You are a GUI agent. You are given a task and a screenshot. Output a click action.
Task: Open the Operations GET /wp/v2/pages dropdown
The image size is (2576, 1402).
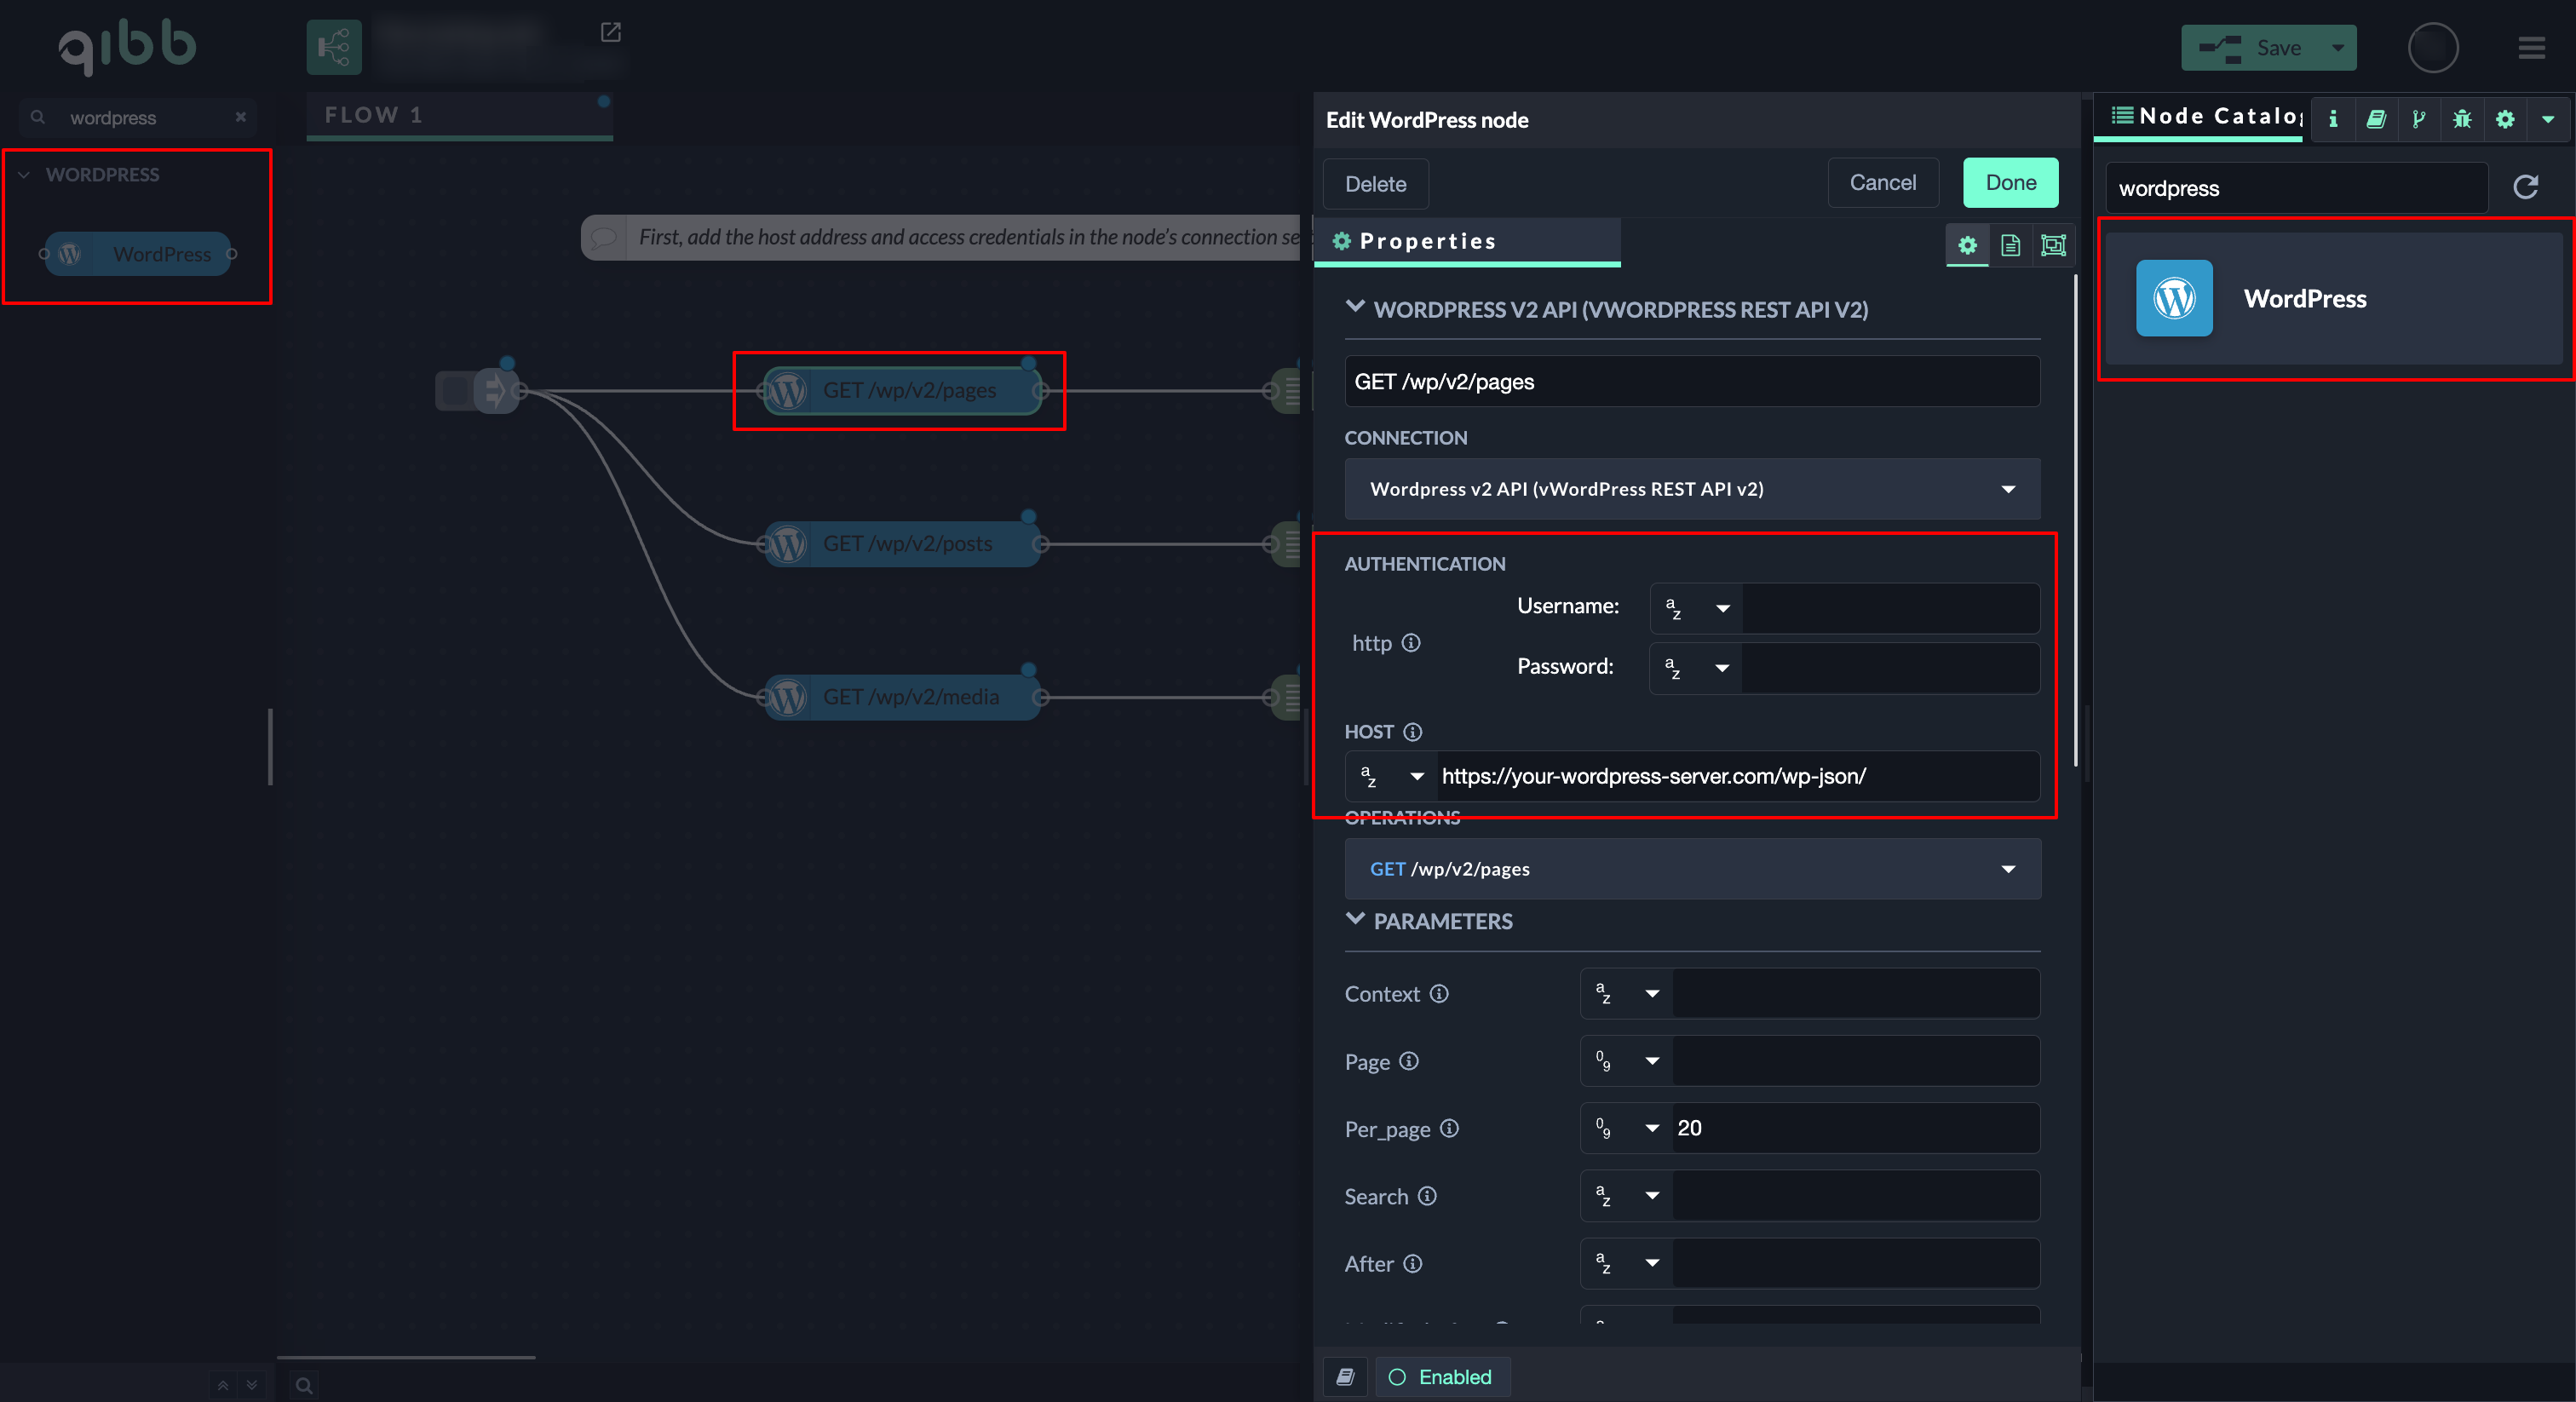pyautogui.click(x=1691, y=869)
